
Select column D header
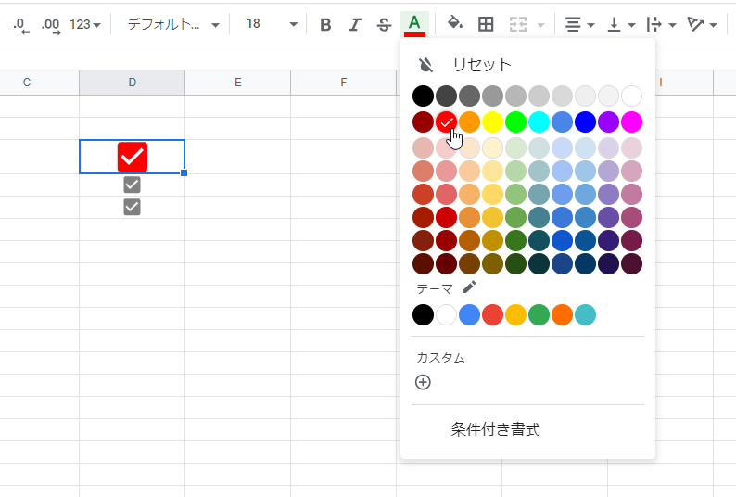click(133, 83)
